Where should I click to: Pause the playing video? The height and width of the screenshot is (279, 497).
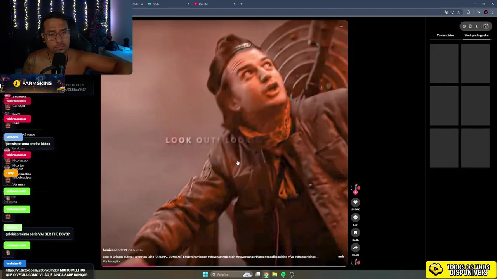click(224, 143)
